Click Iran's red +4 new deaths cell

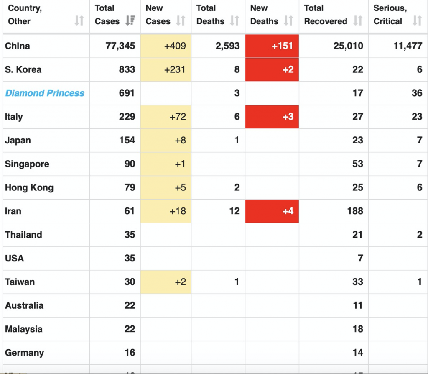tap(272, 211)
